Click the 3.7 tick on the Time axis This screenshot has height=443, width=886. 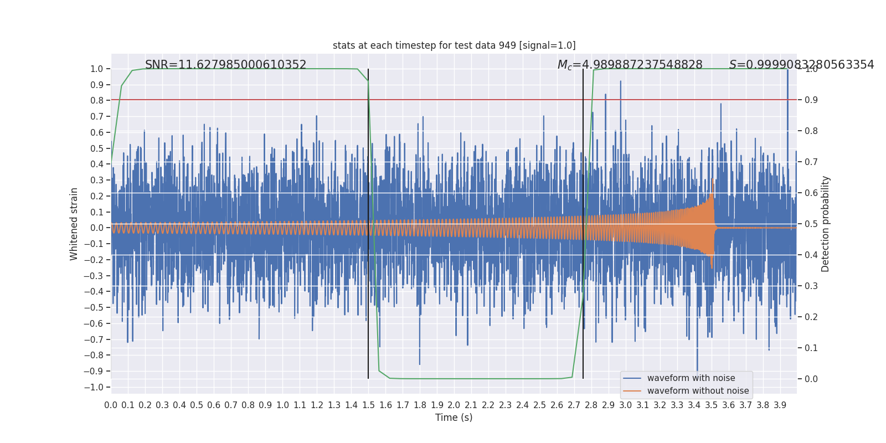746,405
